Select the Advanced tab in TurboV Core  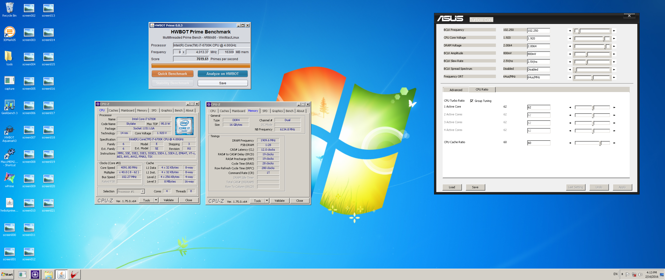point(456,90)
